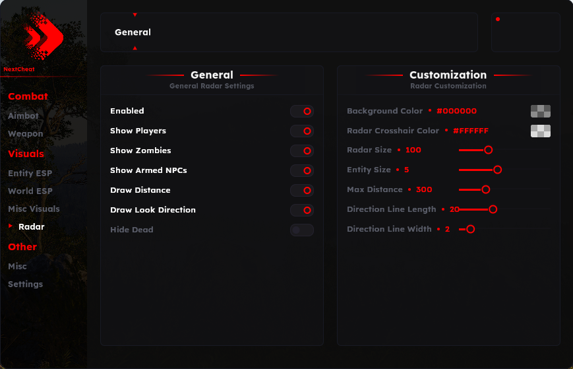Click the Entity Size value 5

point(406,170)
